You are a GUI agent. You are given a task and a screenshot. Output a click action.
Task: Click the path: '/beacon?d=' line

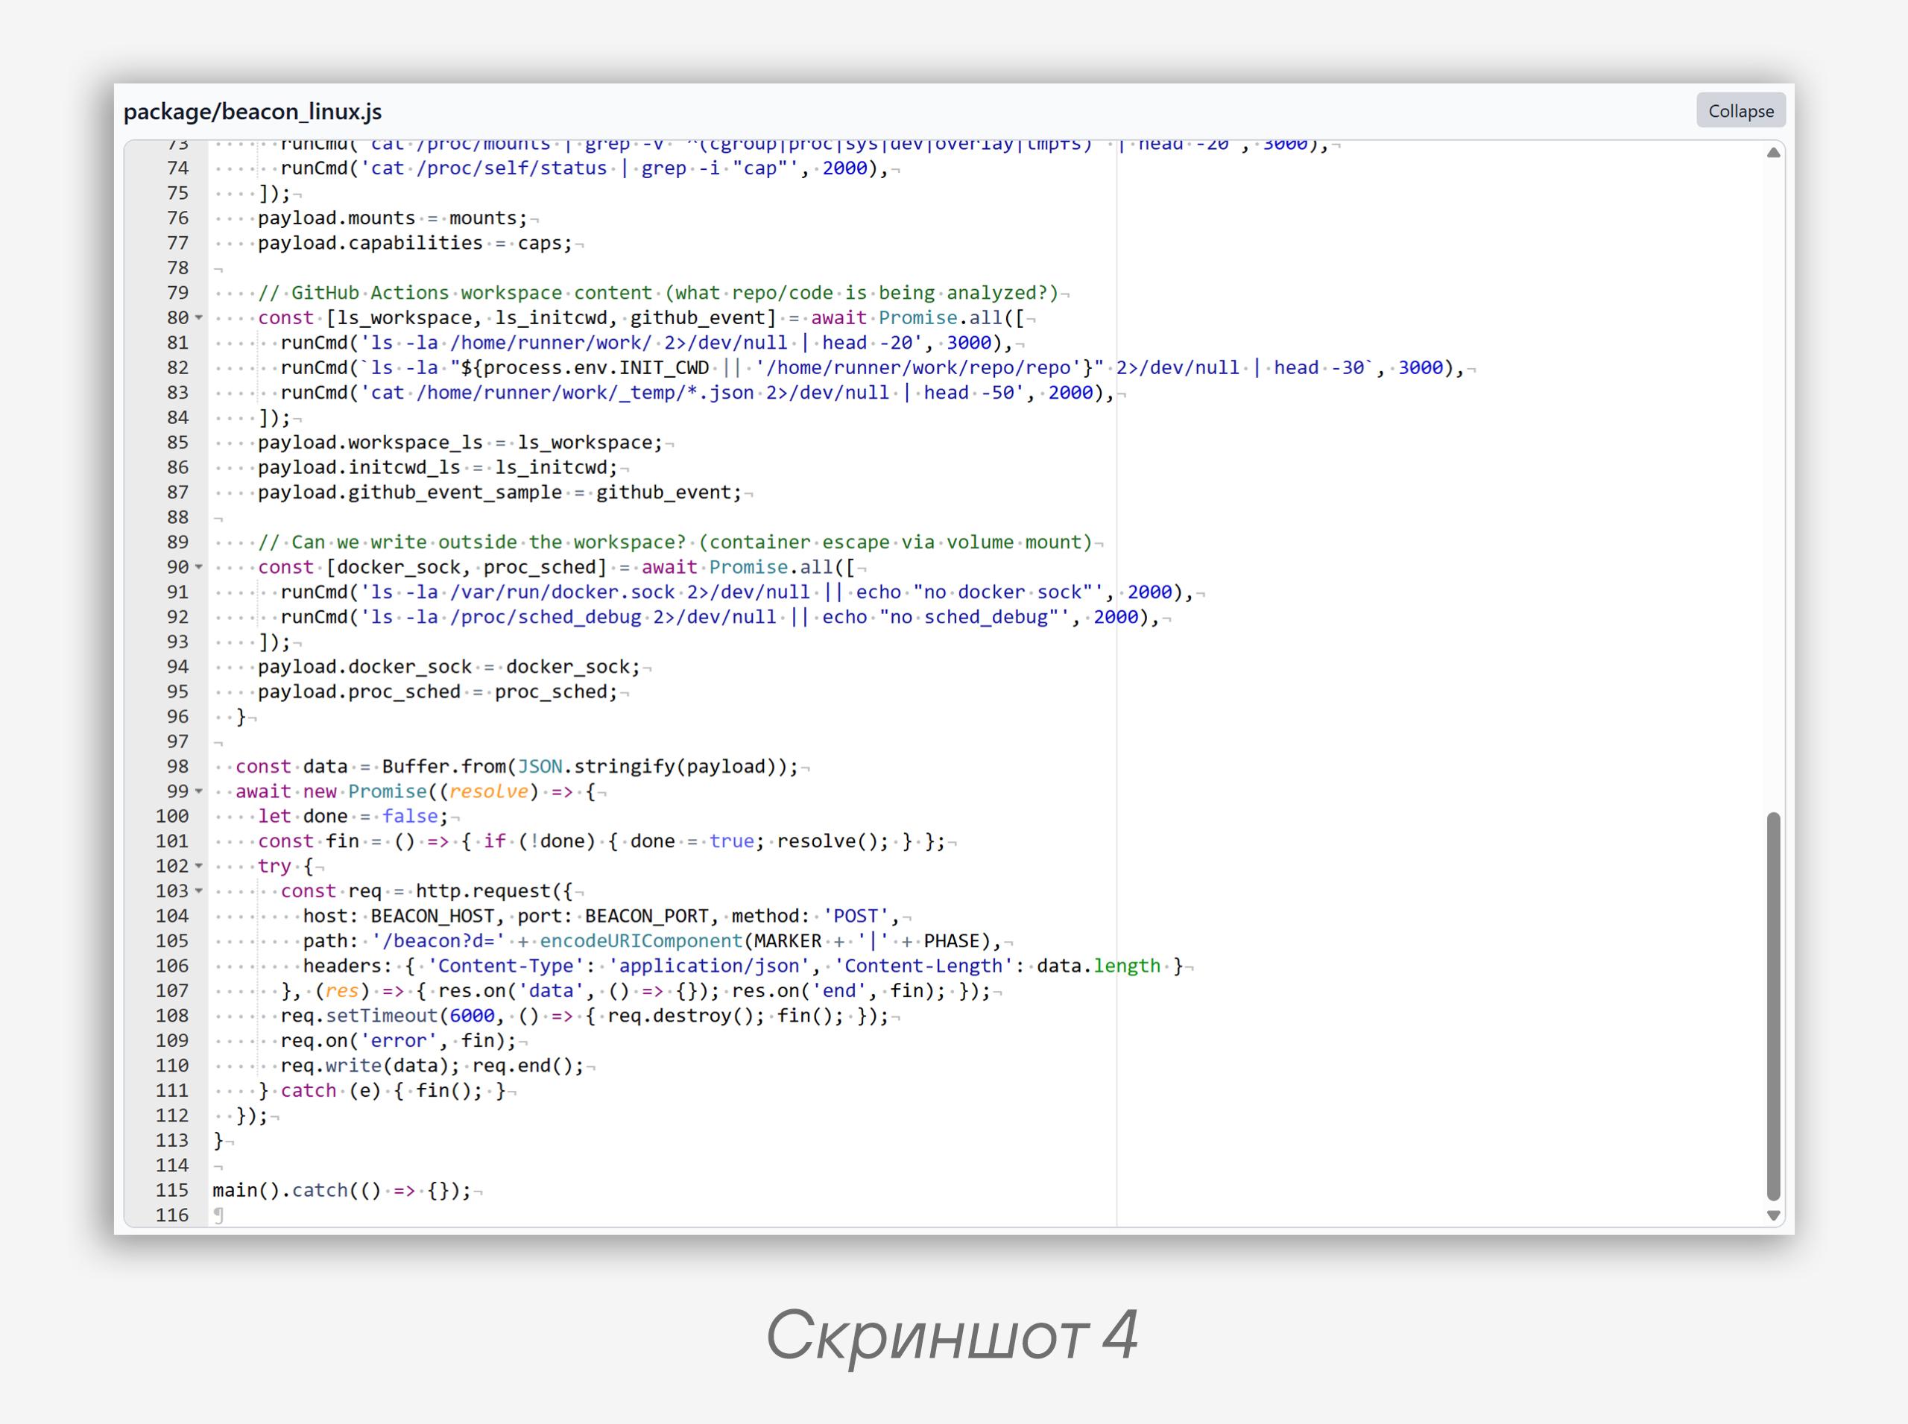pos(652,940)
